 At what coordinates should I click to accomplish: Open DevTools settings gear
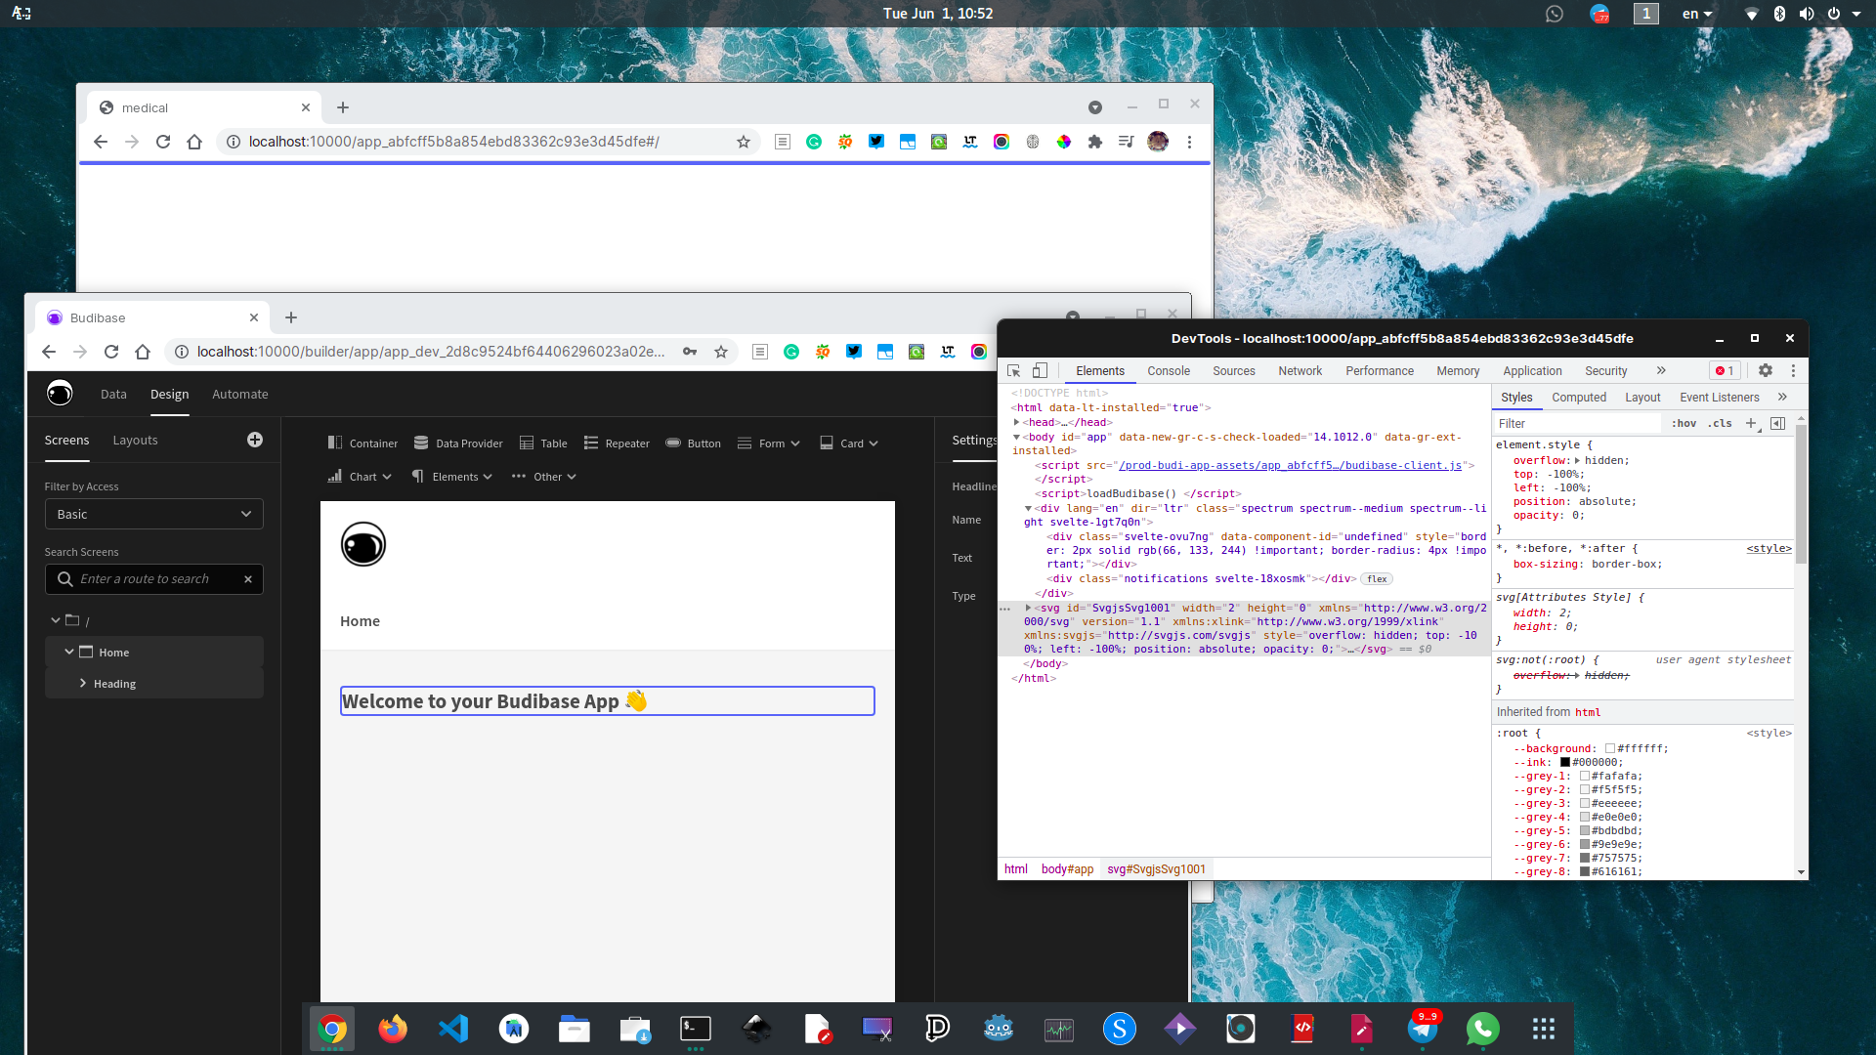[1765, 370]
